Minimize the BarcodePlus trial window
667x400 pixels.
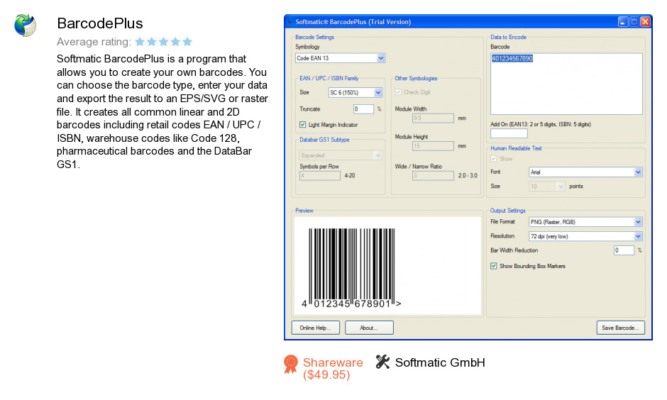pyautogui.click(x=623, y=22)
